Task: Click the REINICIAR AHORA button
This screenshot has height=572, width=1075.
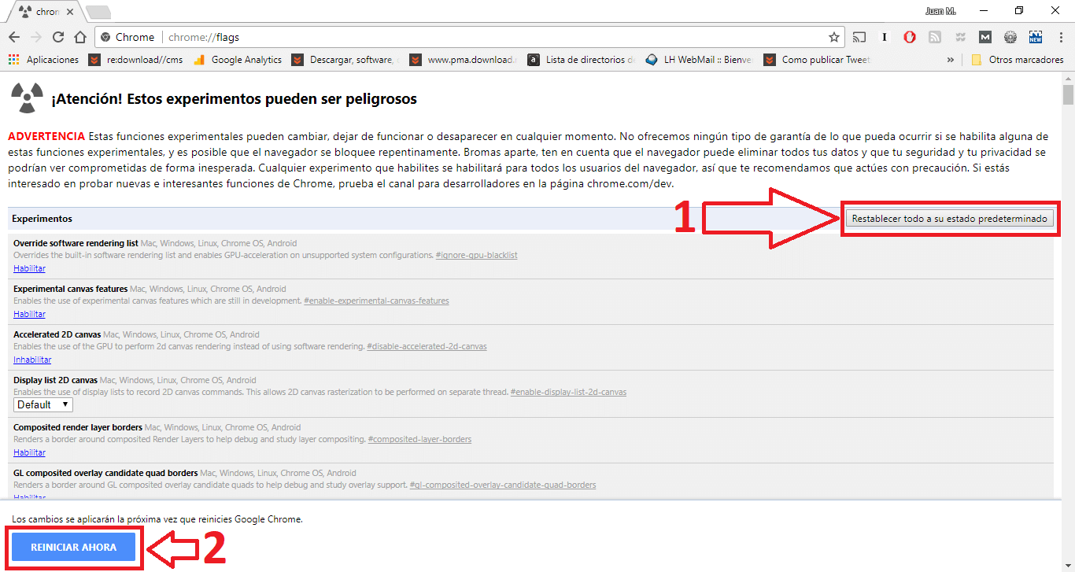Action: tap(73, 548)
